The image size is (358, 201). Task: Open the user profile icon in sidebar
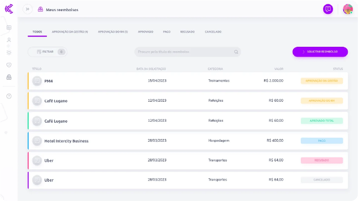9,40
